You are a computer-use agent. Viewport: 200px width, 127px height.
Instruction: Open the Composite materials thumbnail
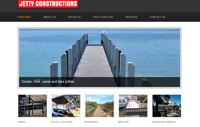(x=166, y=106)
